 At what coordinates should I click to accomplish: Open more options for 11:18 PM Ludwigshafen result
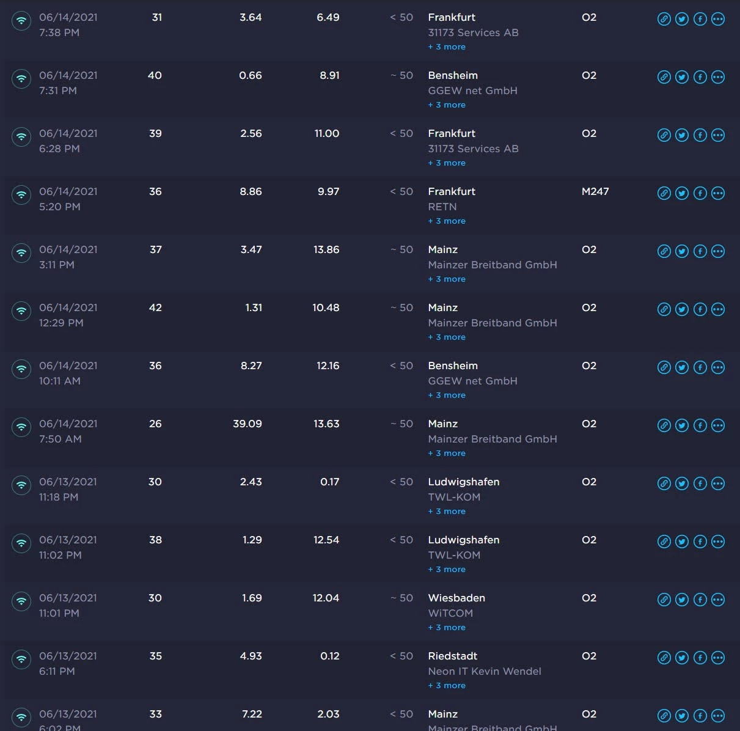click(718, 483)
